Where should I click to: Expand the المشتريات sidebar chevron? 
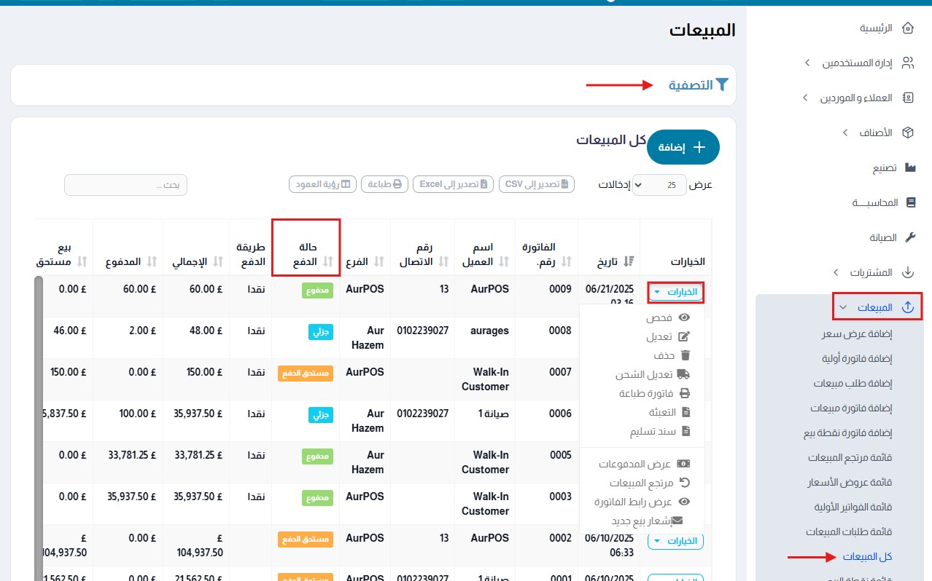[835, 272]
